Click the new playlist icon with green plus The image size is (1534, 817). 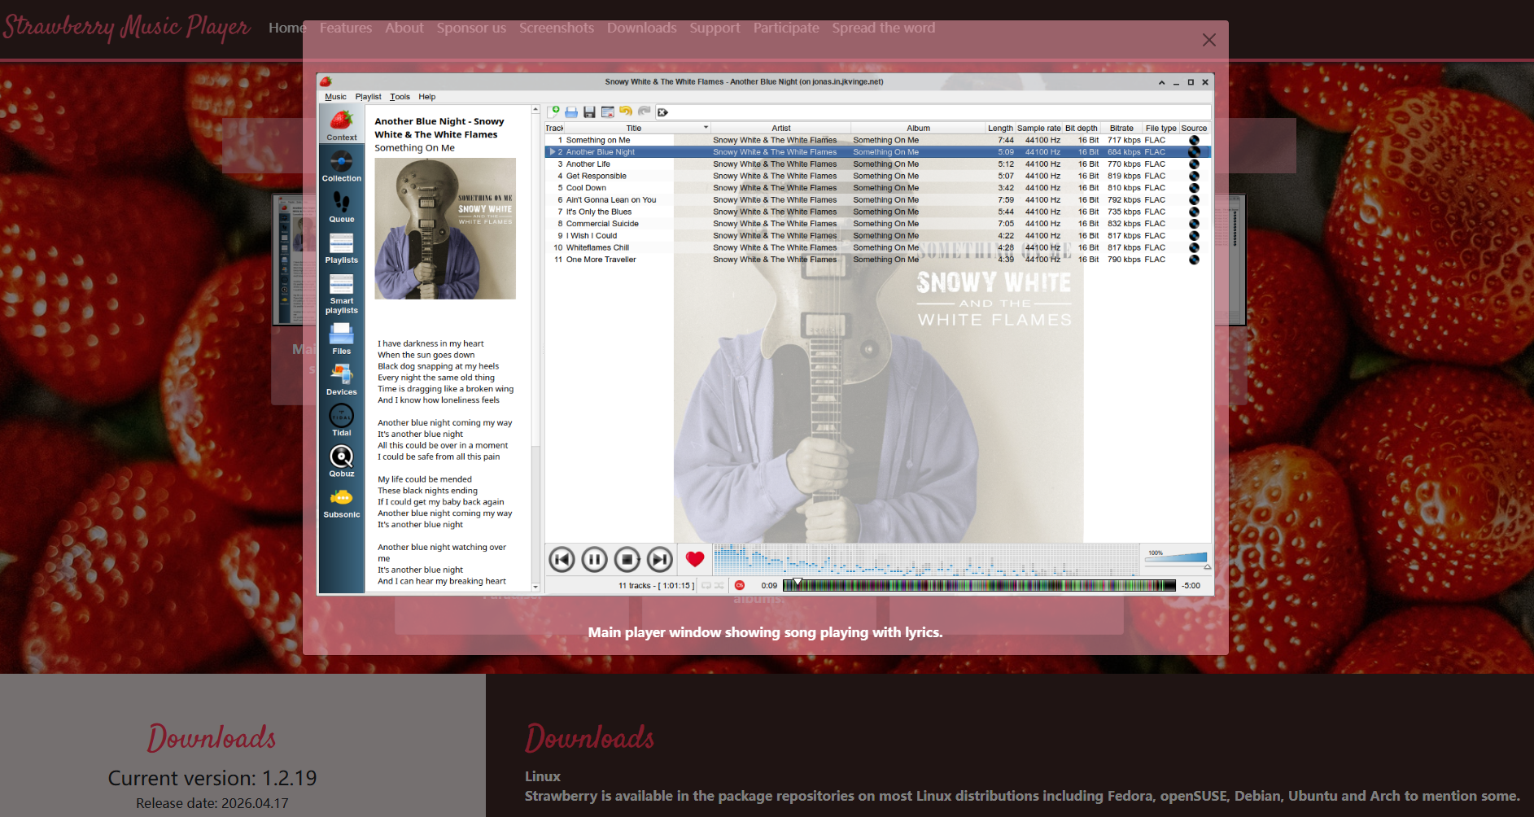pos(554,111)
